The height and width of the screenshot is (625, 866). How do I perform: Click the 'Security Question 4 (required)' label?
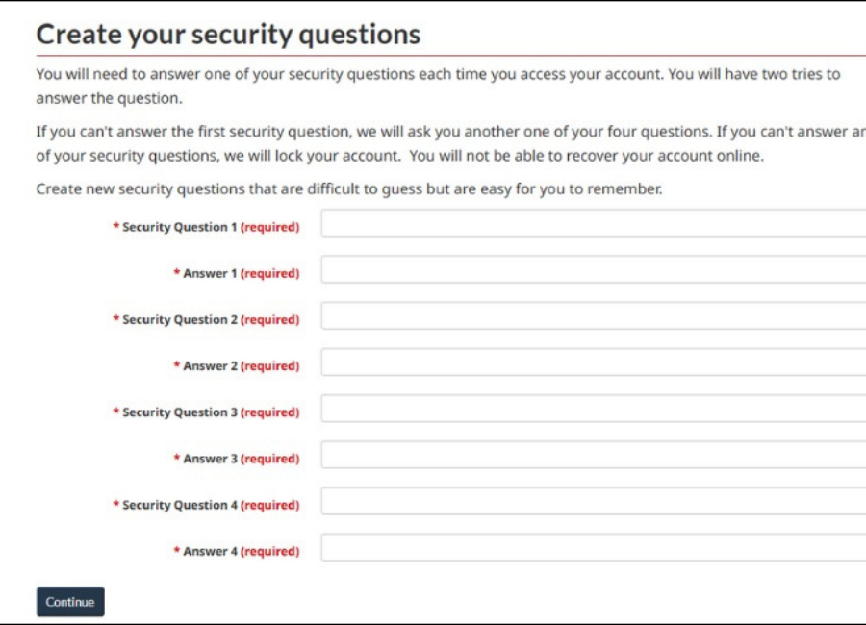click(206, 505)
